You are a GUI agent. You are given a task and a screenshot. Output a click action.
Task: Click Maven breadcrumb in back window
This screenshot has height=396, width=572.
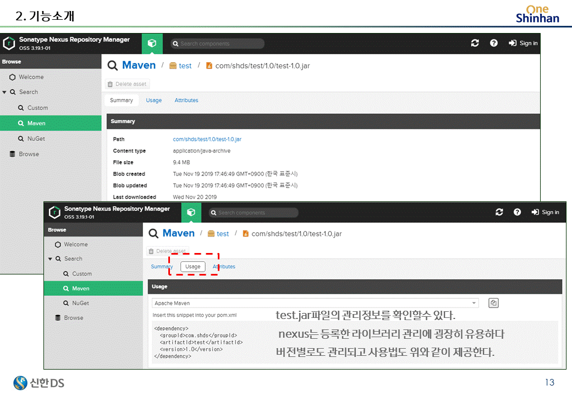tap(139, 65)
